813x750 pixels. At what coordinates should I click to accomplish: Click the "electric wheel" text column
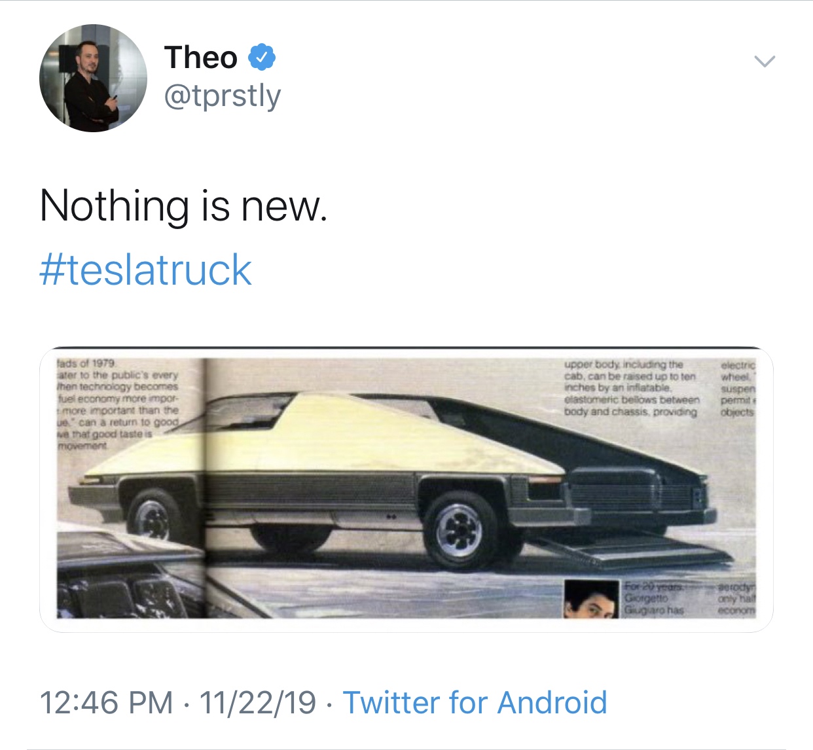738,389
